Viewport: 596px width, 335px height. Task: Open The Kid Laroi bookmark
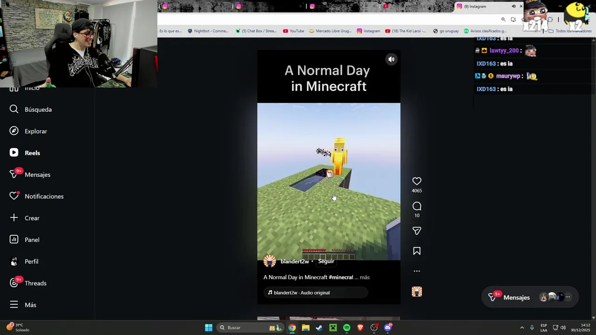406,31
